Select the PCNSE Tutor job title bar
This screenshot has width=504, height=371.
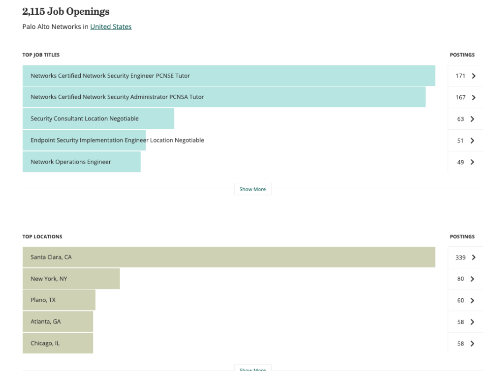click(x=228, y=76)
